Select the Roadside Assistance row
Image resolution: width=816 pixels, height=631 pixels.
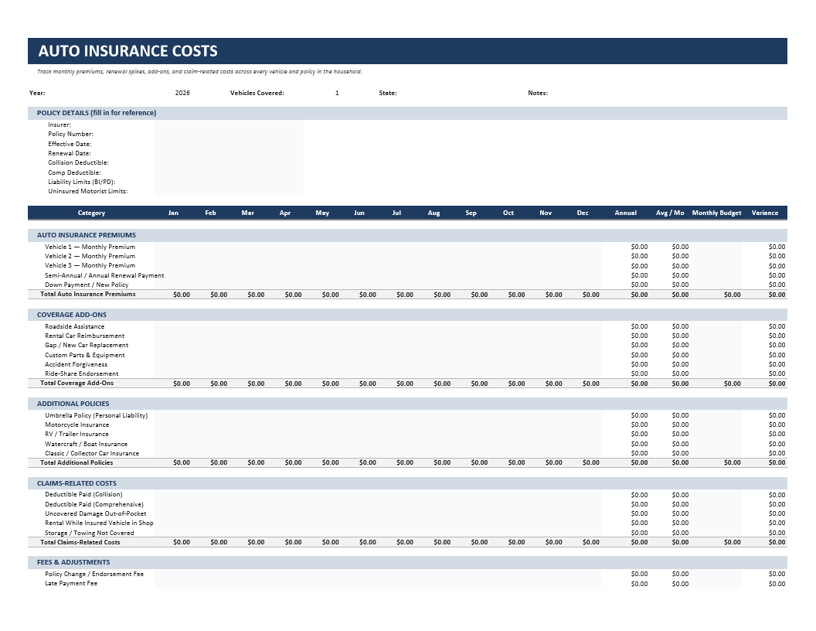click(x=407, y=326)
